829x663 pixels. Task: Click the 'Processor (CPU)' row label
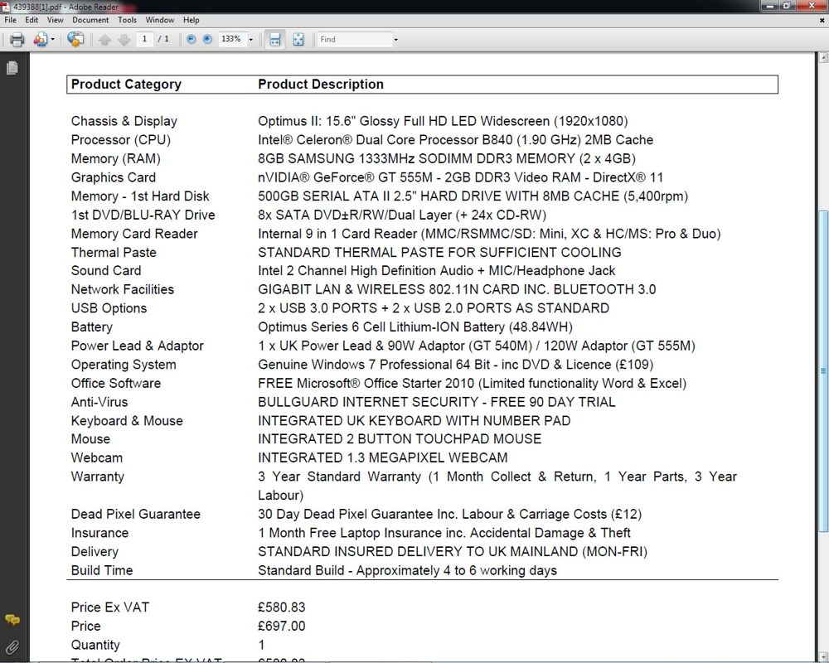121,140
